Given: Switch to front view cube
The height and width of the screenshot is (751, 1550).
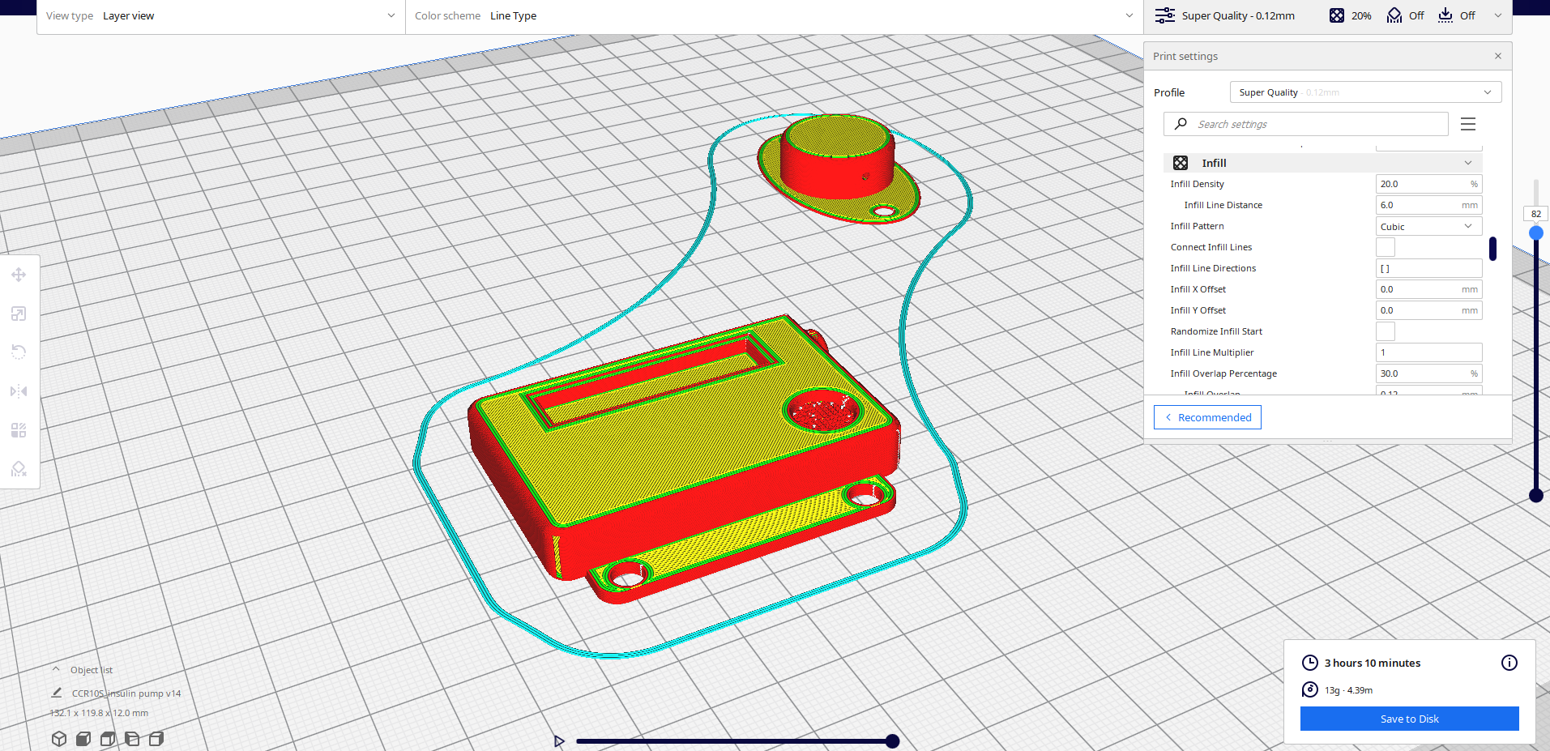Looking at the screenshot, I should (x=83, y=739).
